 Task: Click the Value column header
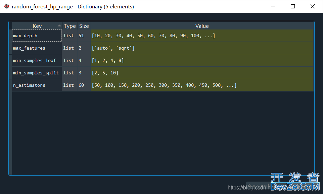(x=202, y=26)
